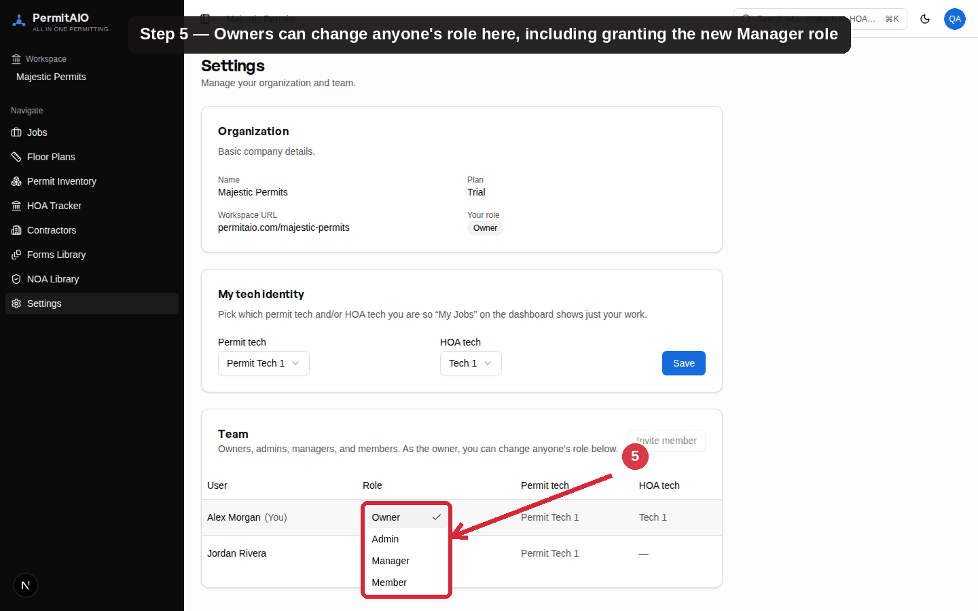Open the Permit Tech 1 dropdown
Viewport: 978px width, 611px height.
point(264,363)
